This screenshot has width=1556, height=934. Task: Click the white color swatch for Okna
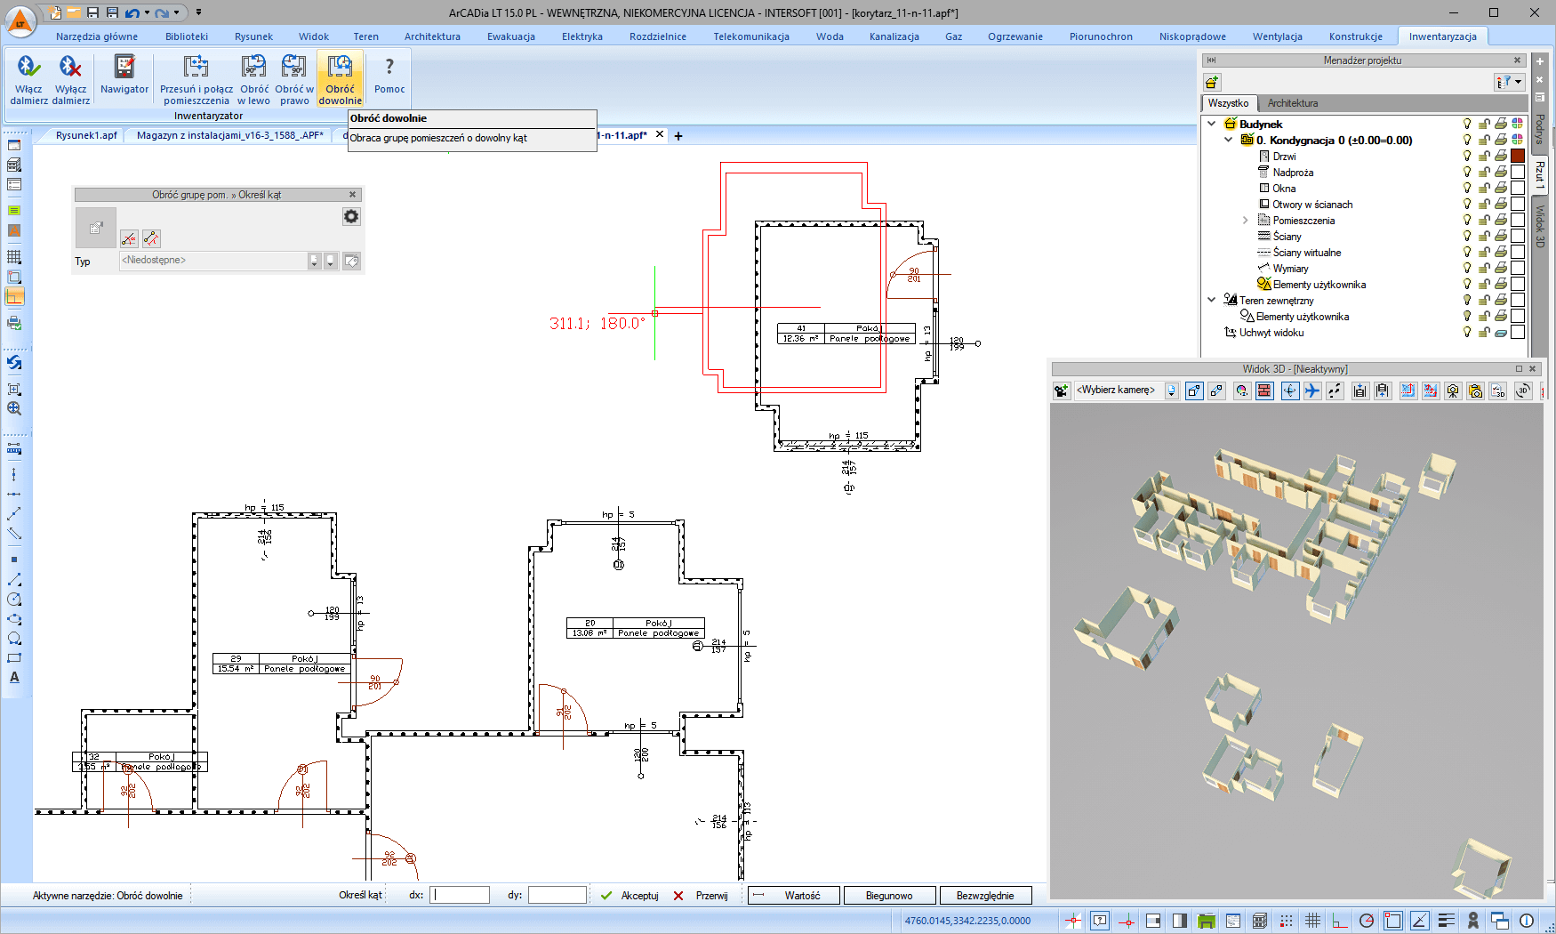(1518, 188)
